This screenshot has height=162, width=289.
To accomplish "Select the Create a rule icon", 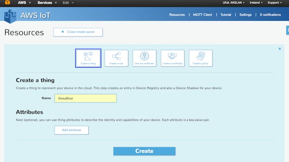I will pos(116,58).
